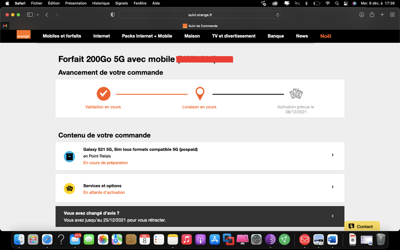Go back with Safari back arrow
The width and height of the screenshot is (400, 250).
click(x=47, y=15)
